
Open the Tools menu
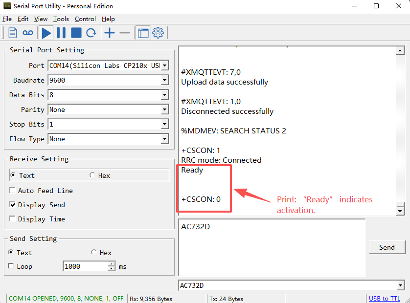pyautogui.click(x=61, y=19)
